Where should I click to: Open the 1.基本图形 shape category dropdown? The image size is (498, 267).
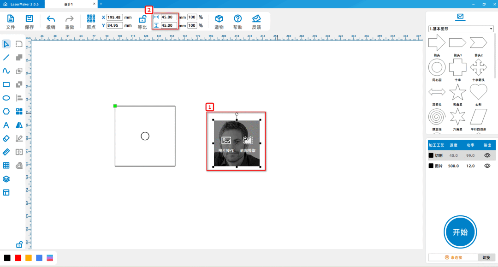pos(461,29)
